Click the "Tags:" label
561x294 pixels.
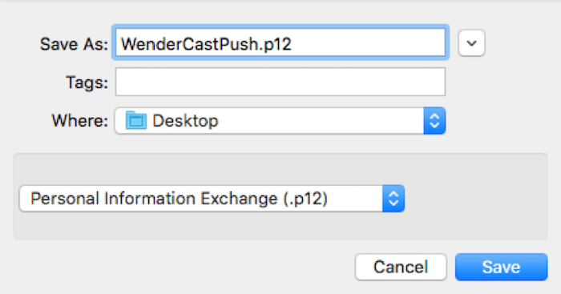tap(87, 83)
